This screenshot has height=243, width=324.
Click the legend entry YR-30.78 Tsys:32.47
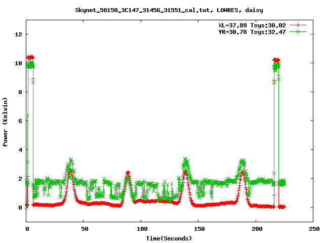(x=252, y=32)
